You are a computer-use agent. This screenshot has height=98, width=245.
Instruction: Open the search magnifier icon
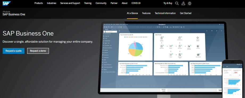(177, 3)
